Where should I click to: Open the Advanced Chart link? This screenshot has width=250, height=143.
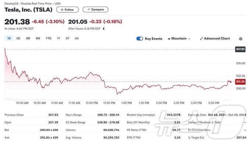[215, 38]
